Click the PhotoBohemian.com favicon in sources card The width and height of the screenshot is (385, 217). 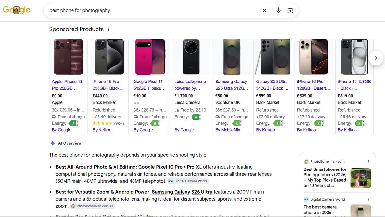pos(306,161)
